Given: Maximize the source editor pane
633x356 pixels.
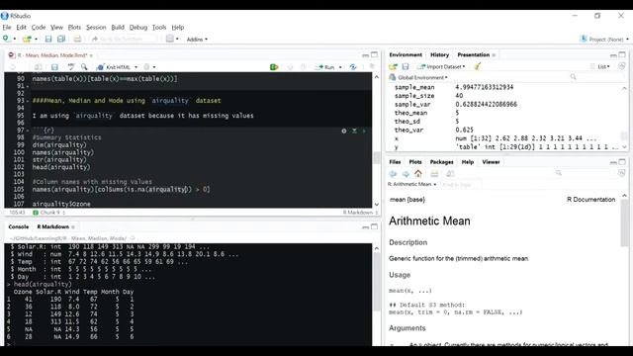Looking at the screenshot, I should tap(374, 55).
